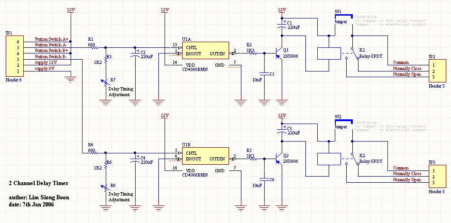
Task: Click the R1 680 resistor
Action: point(93,47)
